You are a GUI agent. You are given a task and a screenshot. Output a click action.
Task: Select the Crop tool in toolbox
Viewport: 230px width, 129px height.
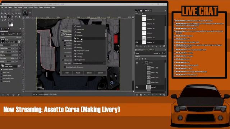click(16, 13)
